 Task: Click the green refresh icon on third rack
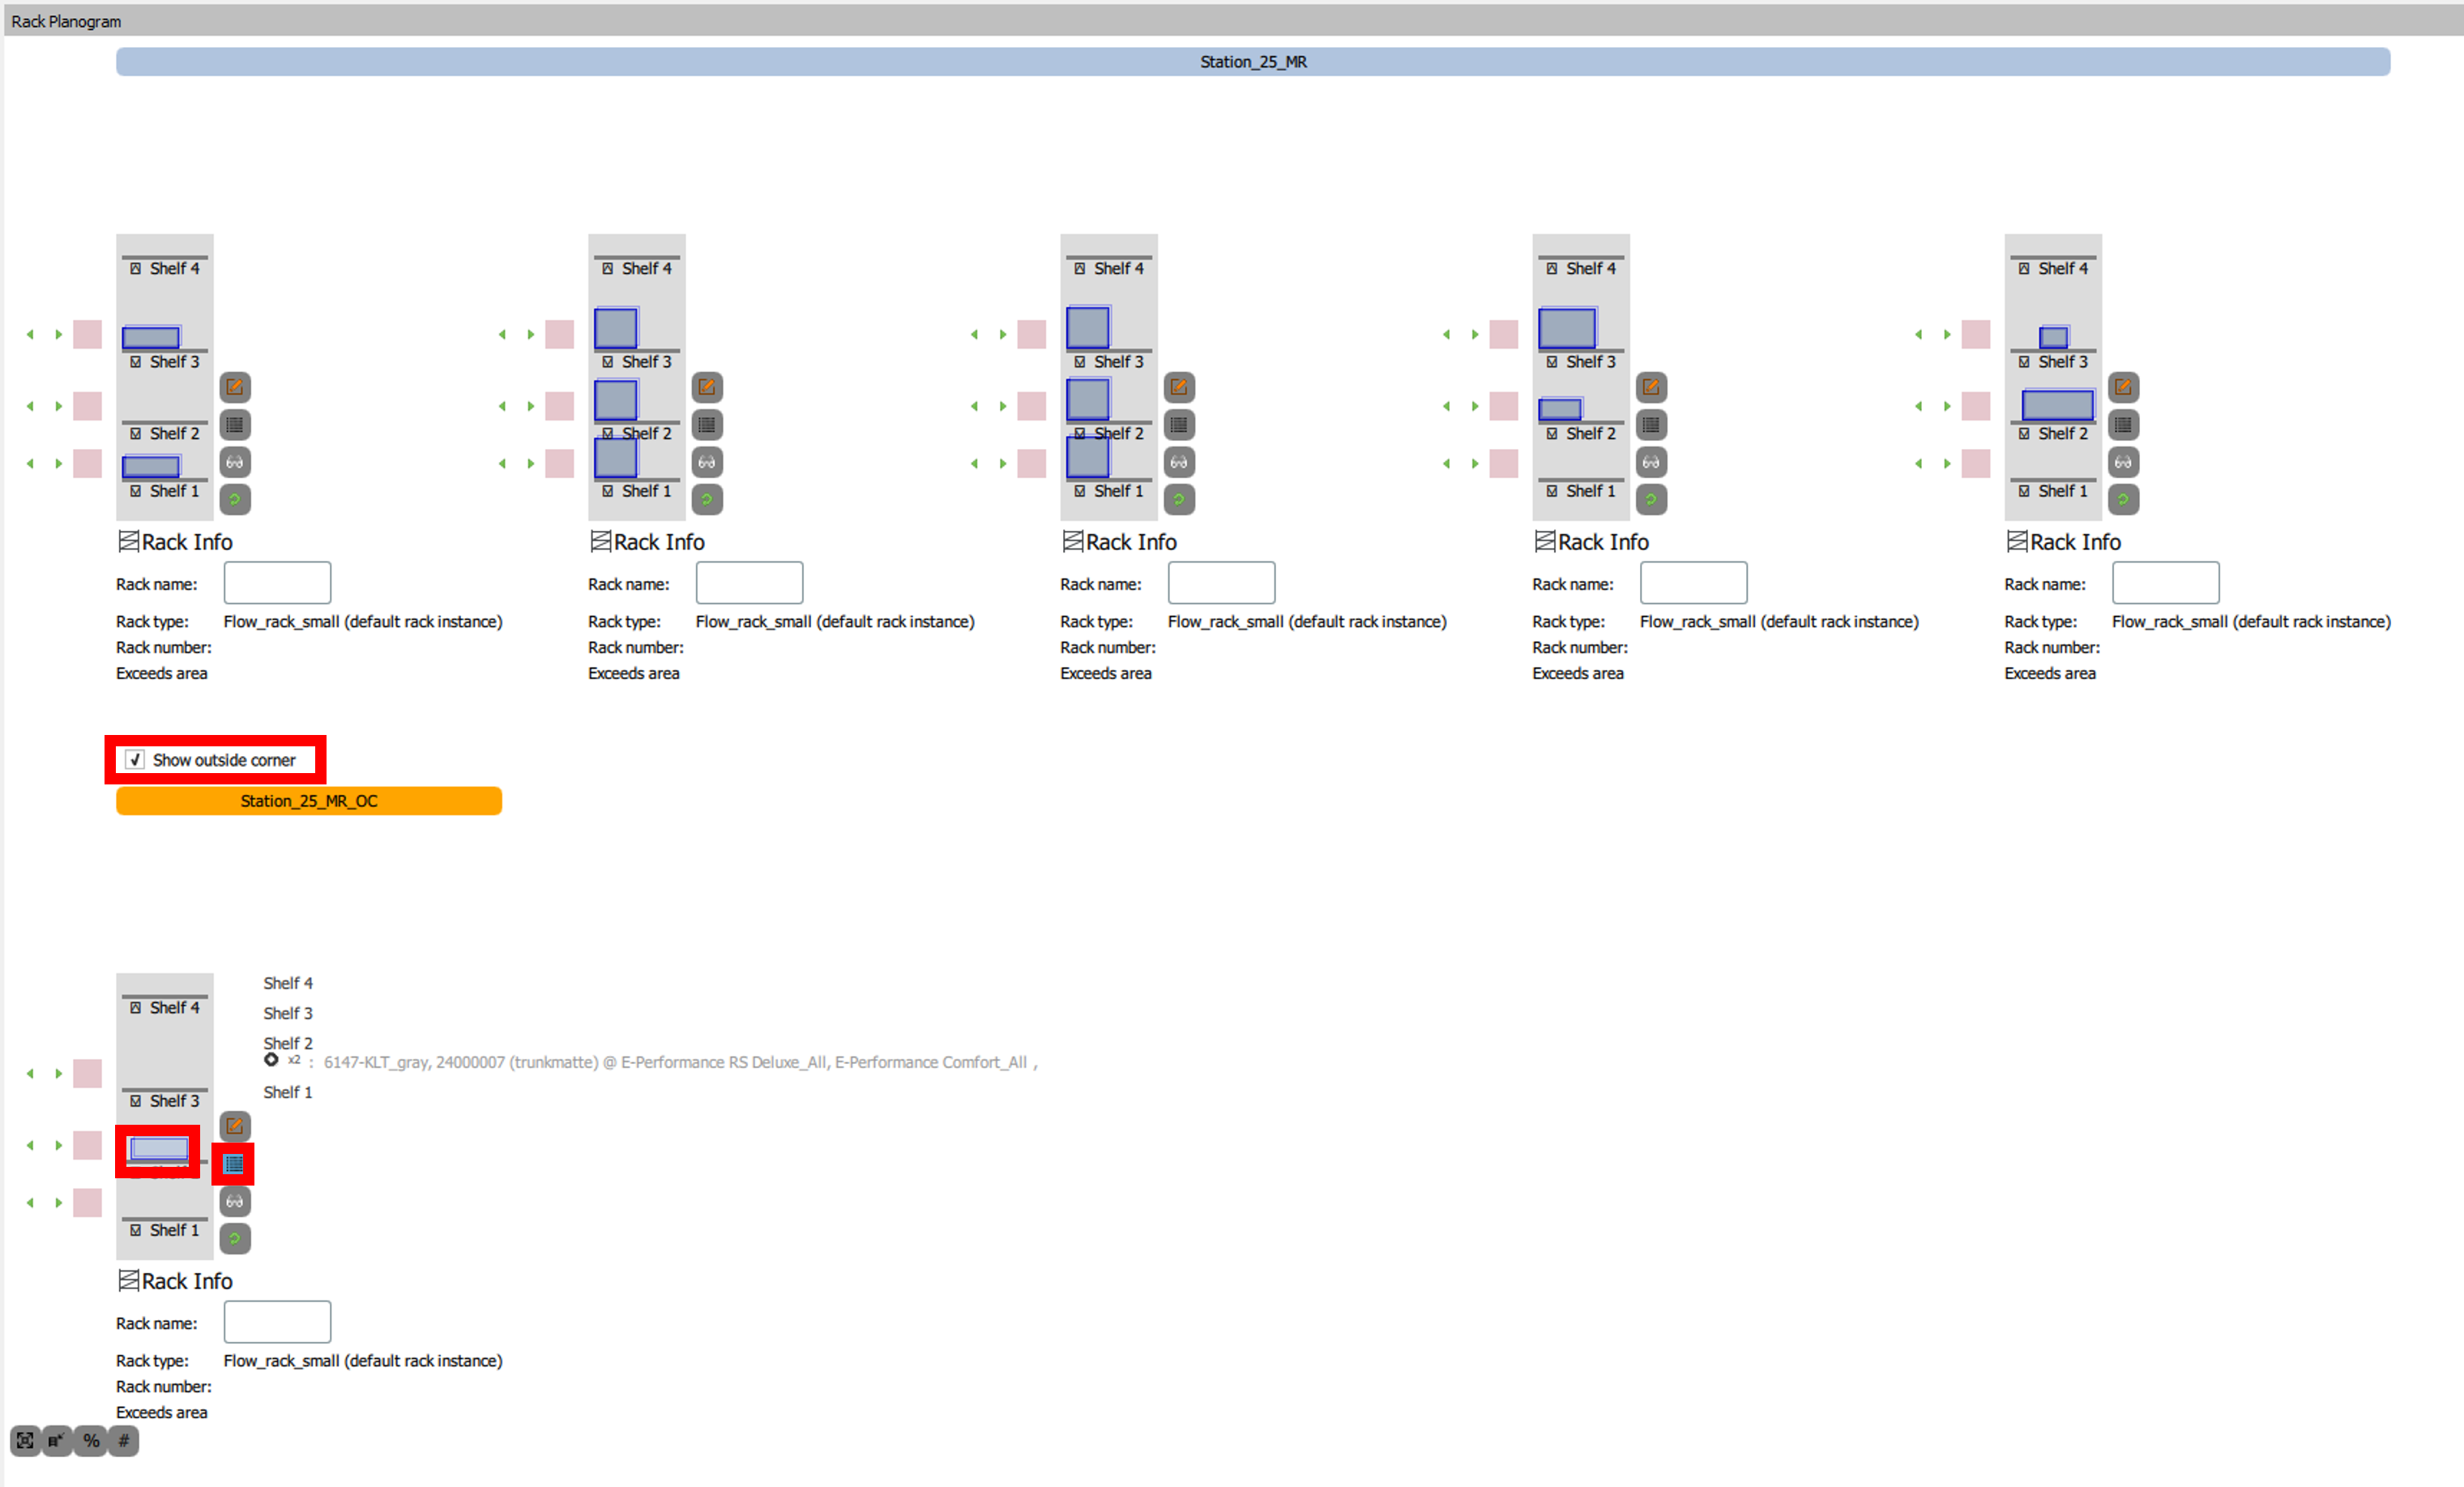tap(1179, 499)
